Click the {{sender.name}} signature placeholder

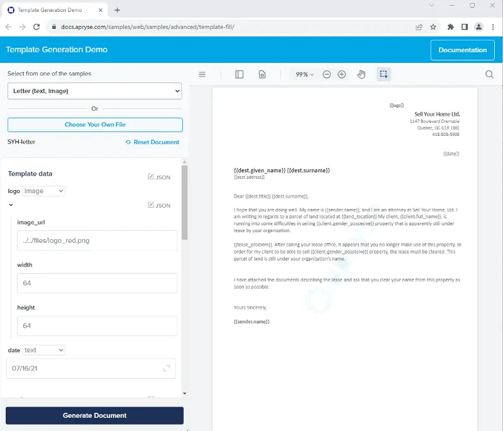(252, 322)
